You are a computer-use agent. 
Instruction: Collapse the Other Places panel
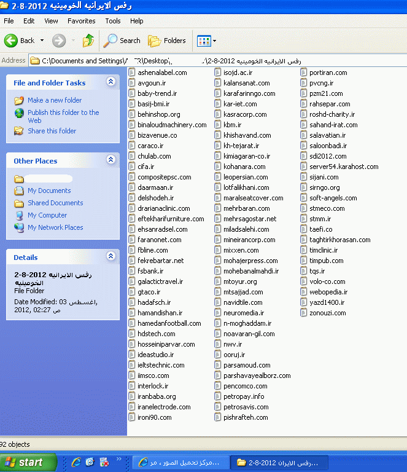[x=110, y=160]
